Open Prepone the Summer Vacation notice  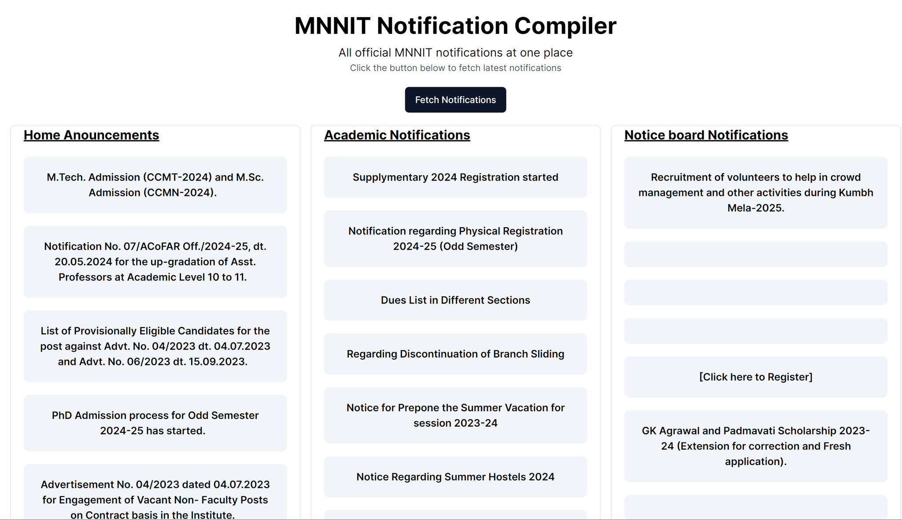click(455, 415)
